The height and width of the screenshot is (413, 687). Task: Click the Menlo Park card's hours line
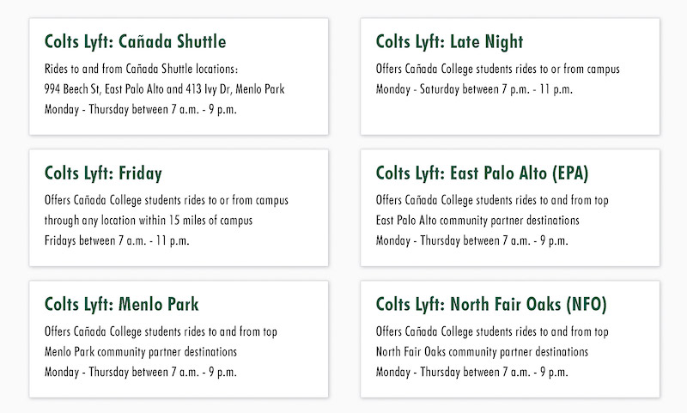pyautogui.click(x=141, y=372)
